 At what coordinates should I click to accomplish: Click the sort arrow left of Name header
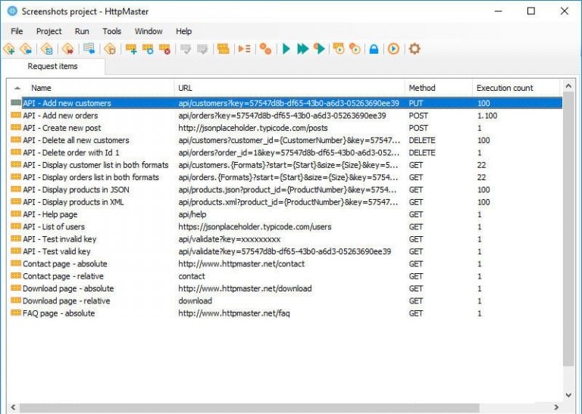coord(17,88)
